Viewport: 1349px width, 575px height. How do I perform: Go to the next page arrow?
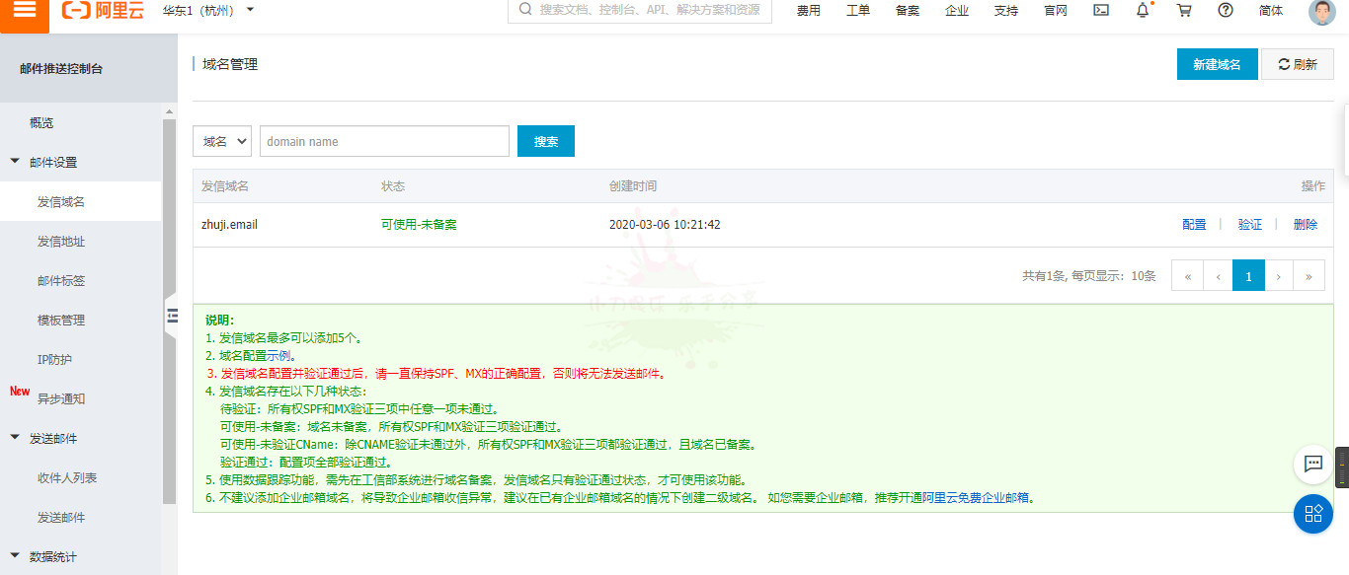click(x=1279, y=276)
